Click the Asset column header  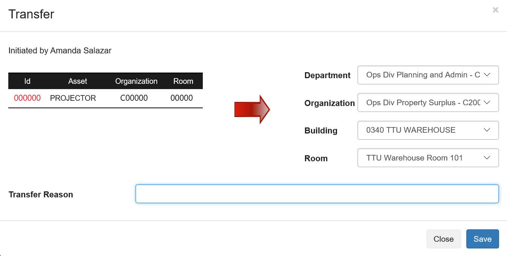(x=78, y=81)
